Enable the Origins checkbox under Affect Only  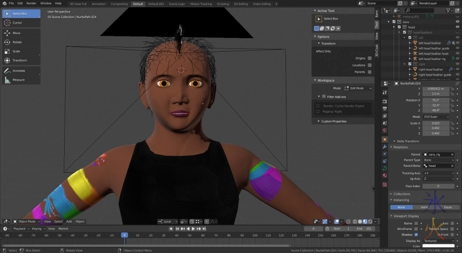[x=370, y=58]
